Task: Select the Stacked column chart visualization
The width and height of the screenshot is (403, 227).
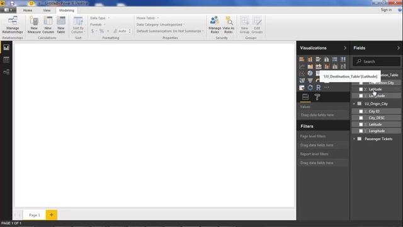Action: click(310, 59)
